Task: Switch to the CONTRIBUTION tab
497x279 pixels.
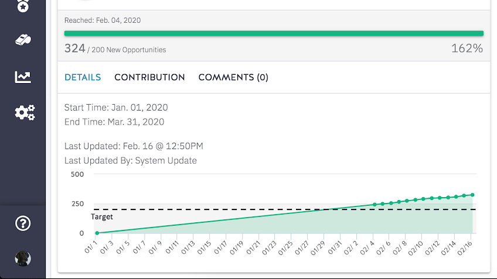Action: pos(149,77)
